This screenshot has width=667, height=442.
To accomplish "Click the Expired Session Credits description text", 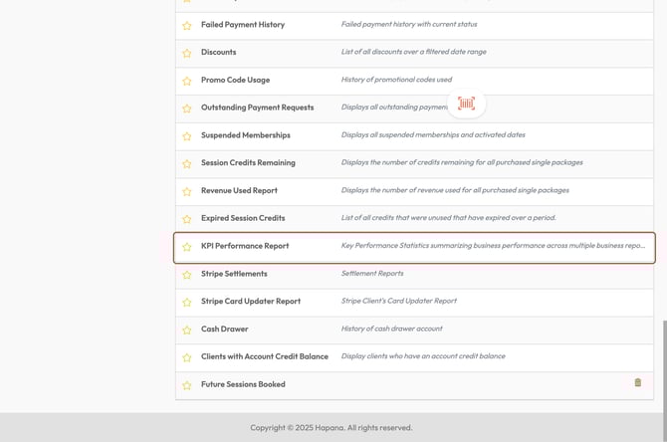I will tap(448, 218).
